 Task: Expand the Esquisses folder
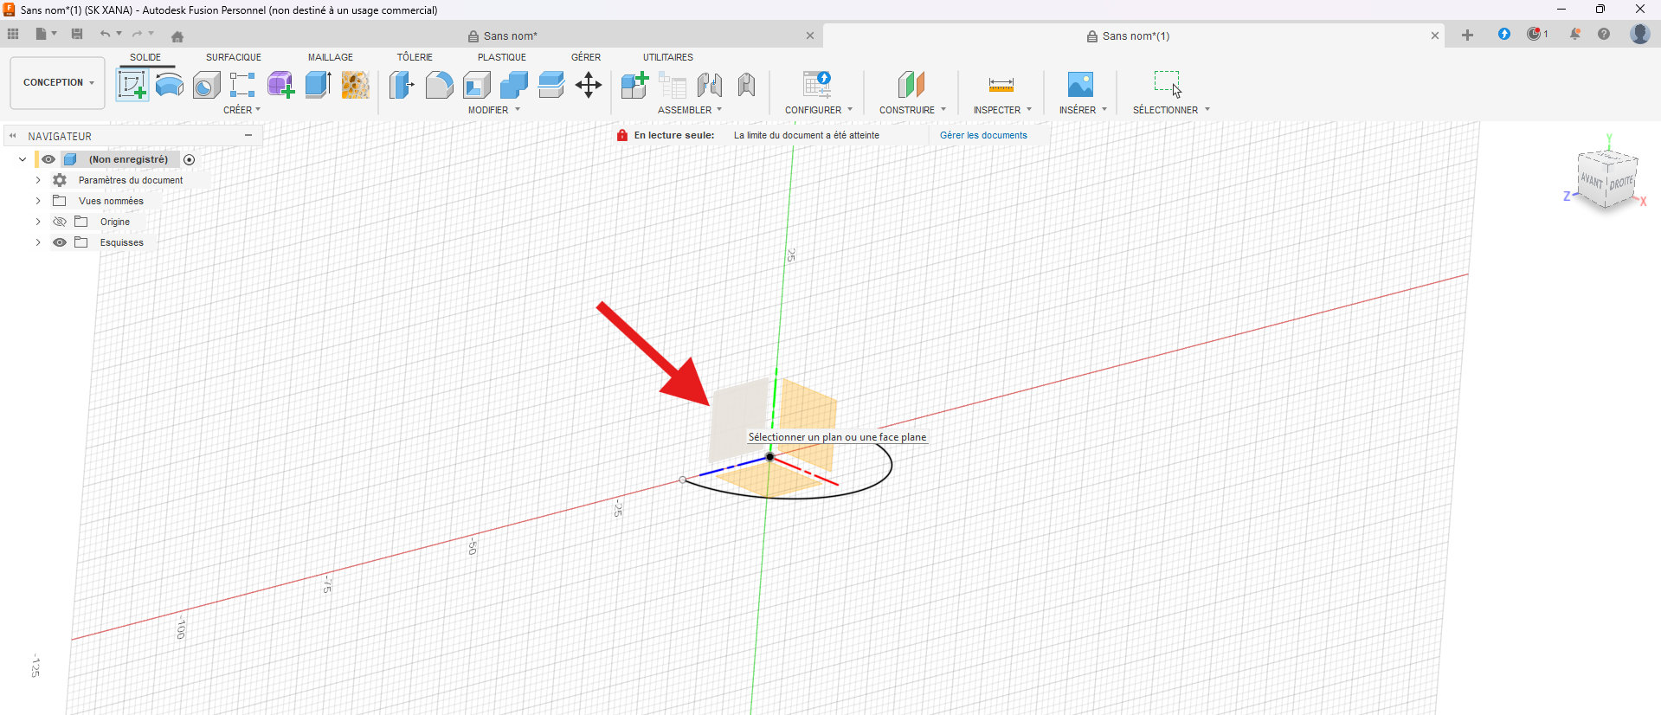coord(38,242)
